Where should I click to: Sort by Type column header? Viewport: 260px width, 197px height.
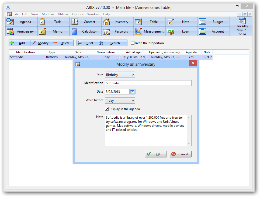coord(52,52)
